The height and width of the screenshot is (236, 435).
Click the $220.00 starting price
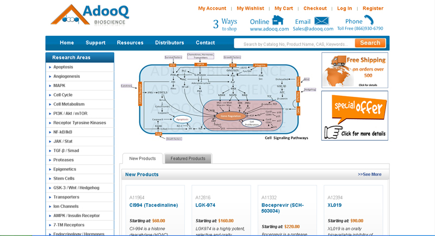[292, 227]
